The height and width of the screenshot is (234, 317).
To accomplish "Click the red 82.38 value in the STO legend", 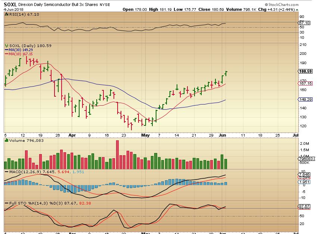I will point(85,203).
